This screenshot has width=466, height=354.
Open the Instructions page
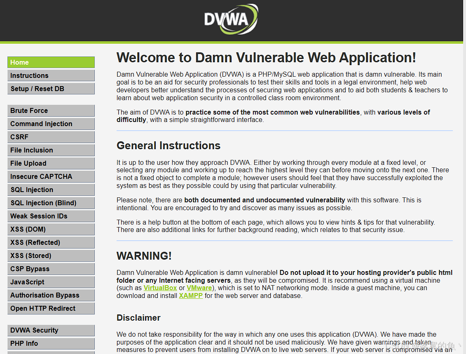point(51,75)
